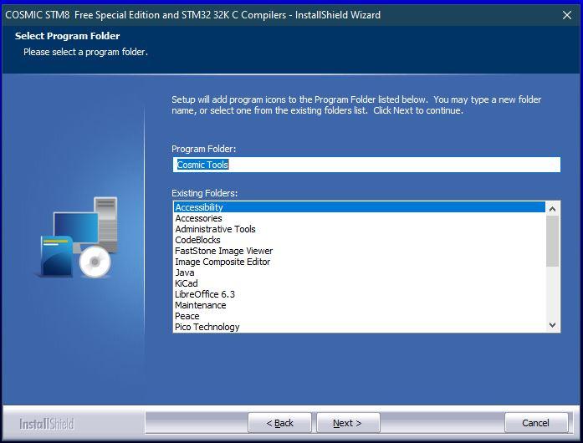The image size is (583, 443).
Task: Pick KiCad from existing folders
Action: 359,283
